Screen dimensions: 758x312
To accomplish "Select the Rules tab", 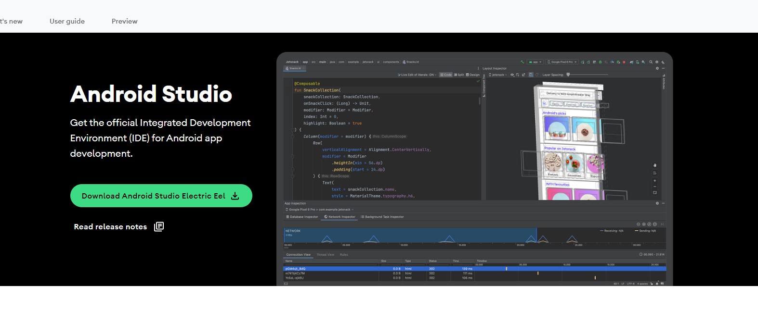I will [x=344, y=255].
